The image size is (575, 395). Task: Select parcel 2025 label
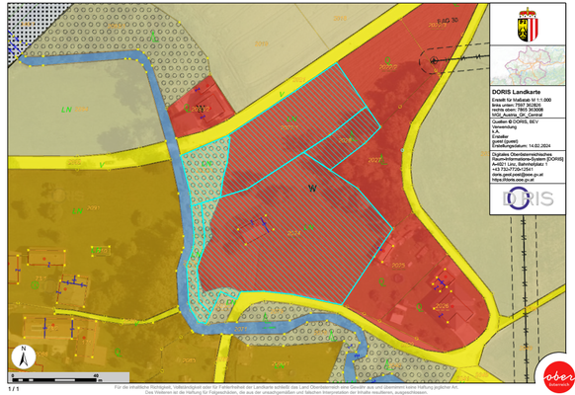(x=398, y=266)
